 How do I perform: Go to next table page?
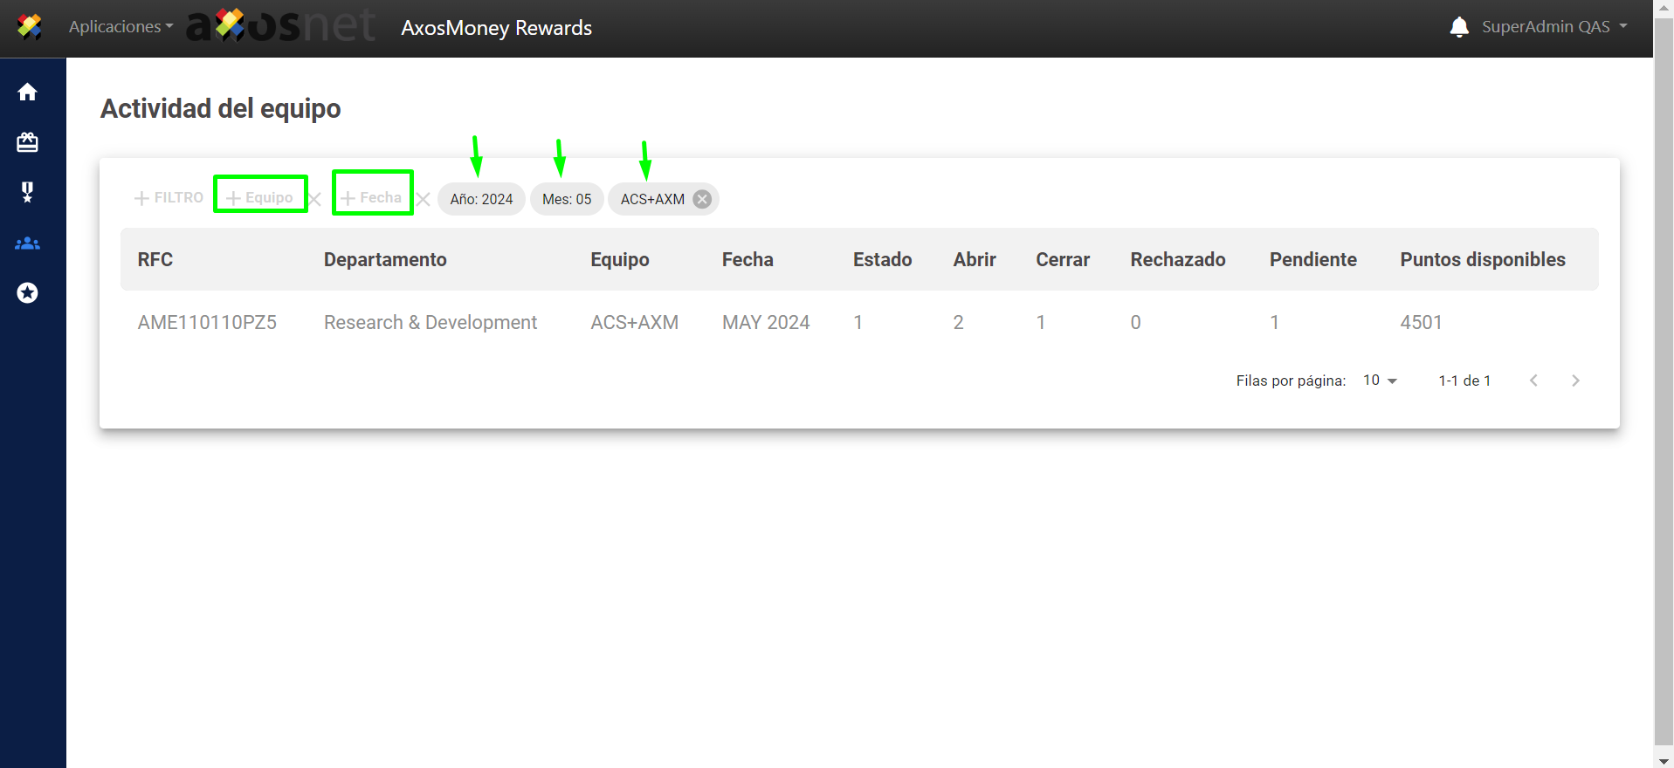(x=1575, y=381)
